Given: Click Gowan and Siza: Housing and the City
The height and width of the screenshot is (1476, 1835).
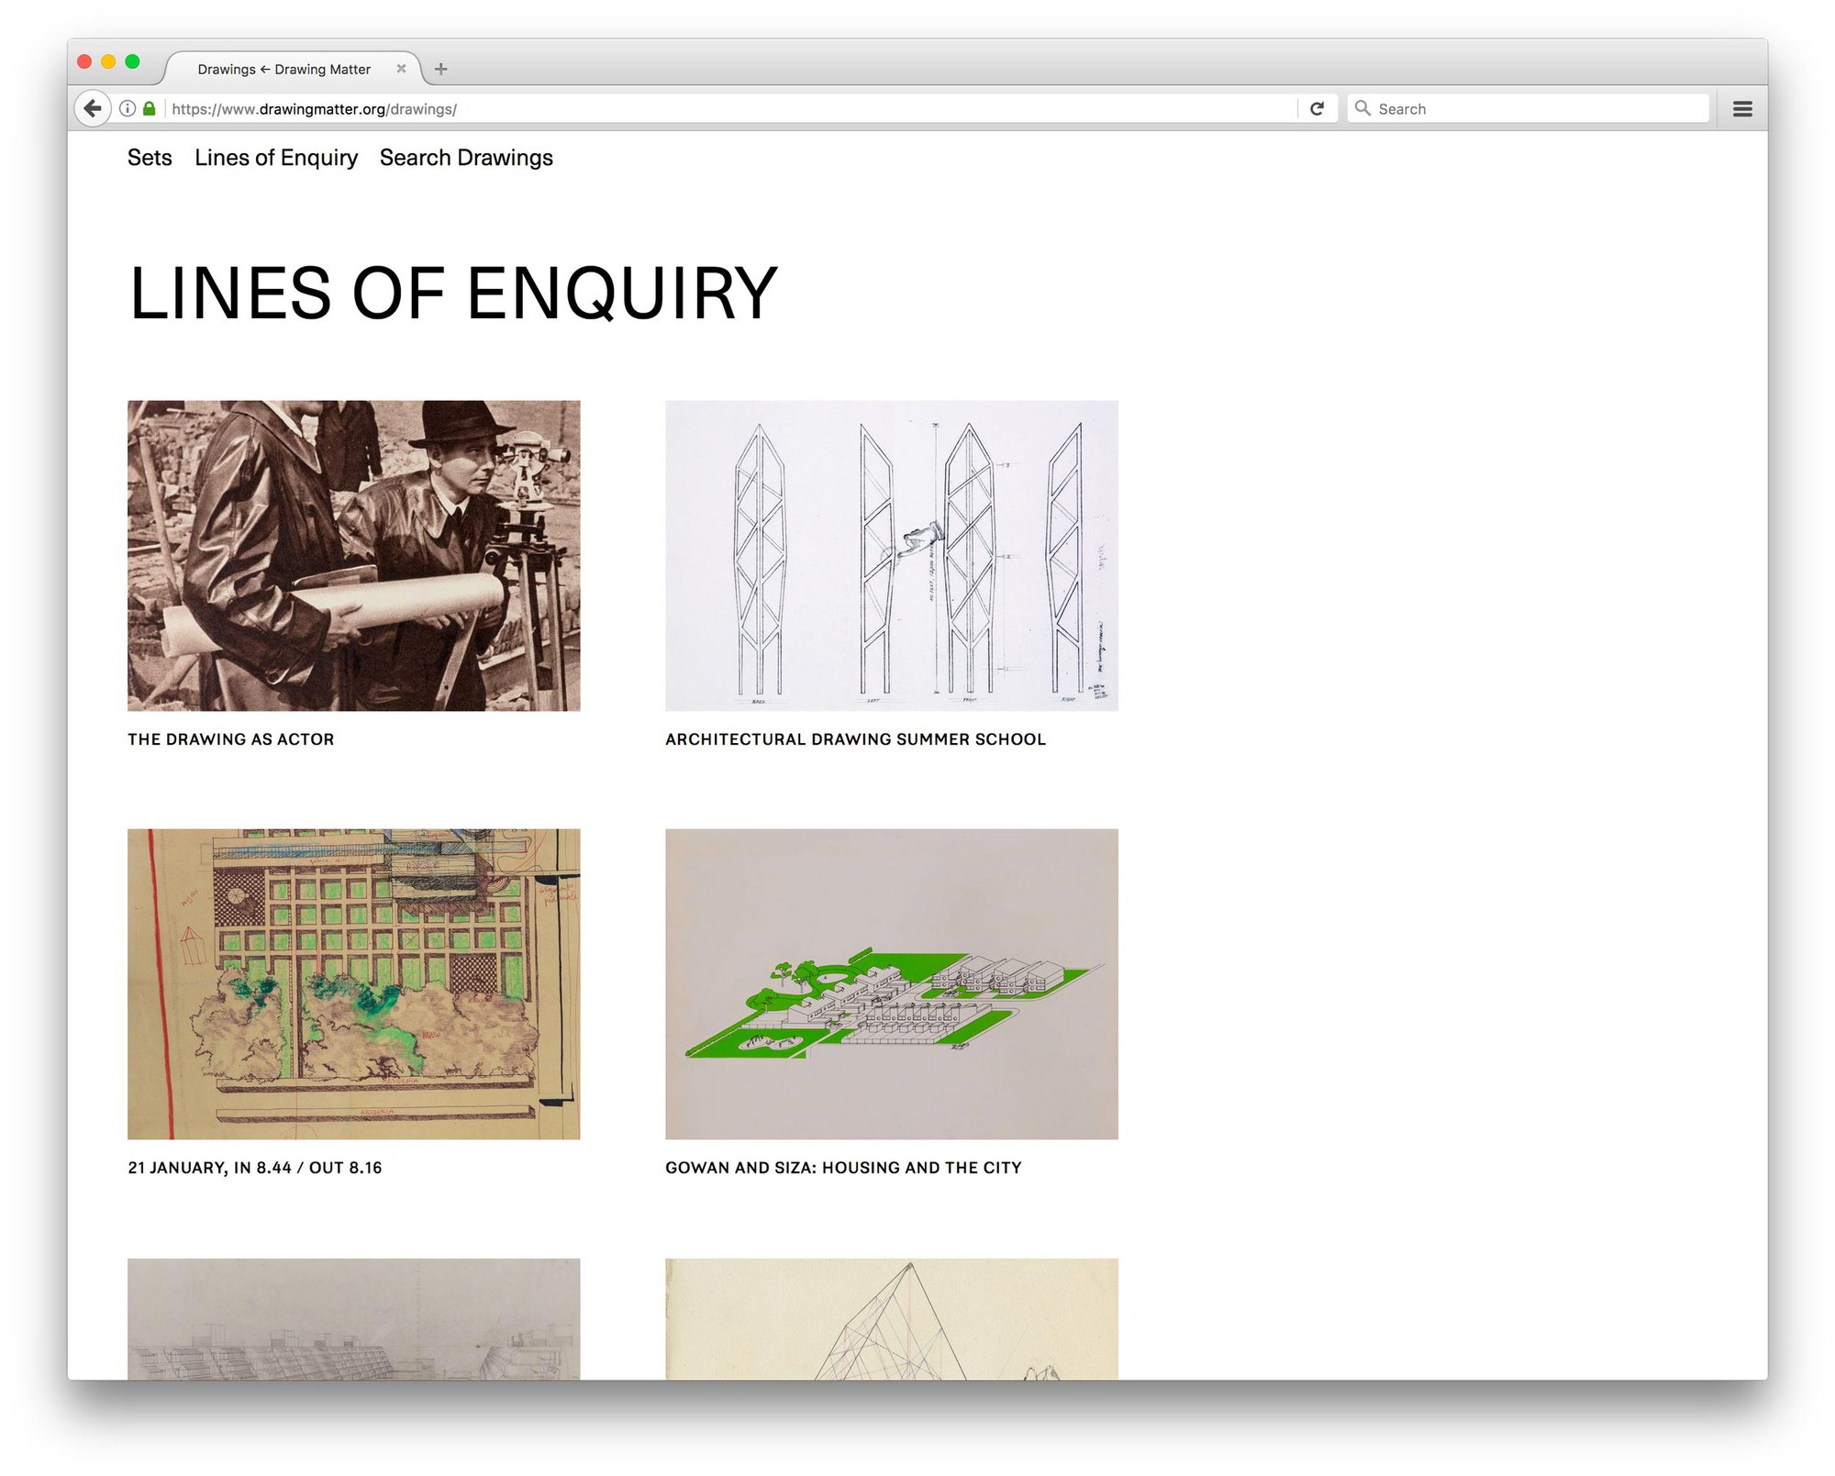Looking at the screenshot, I should (843, 1168).
